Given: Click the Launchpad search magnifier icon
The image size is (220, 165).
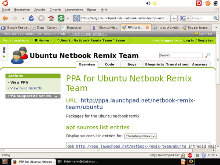Looking at the screenshot, I should 207,55.
